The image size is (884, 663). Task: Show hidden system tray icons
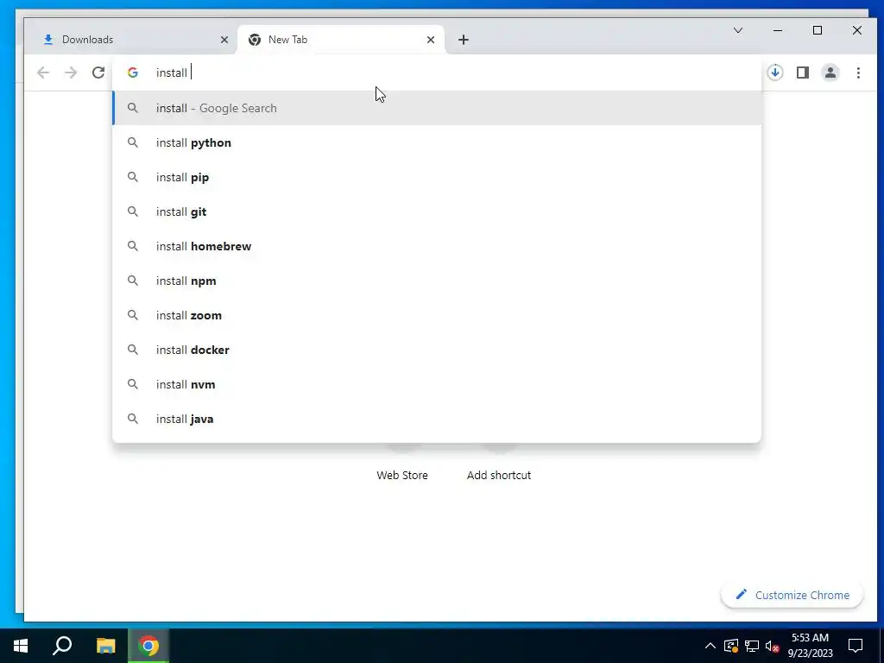click(x=710, y=646)
